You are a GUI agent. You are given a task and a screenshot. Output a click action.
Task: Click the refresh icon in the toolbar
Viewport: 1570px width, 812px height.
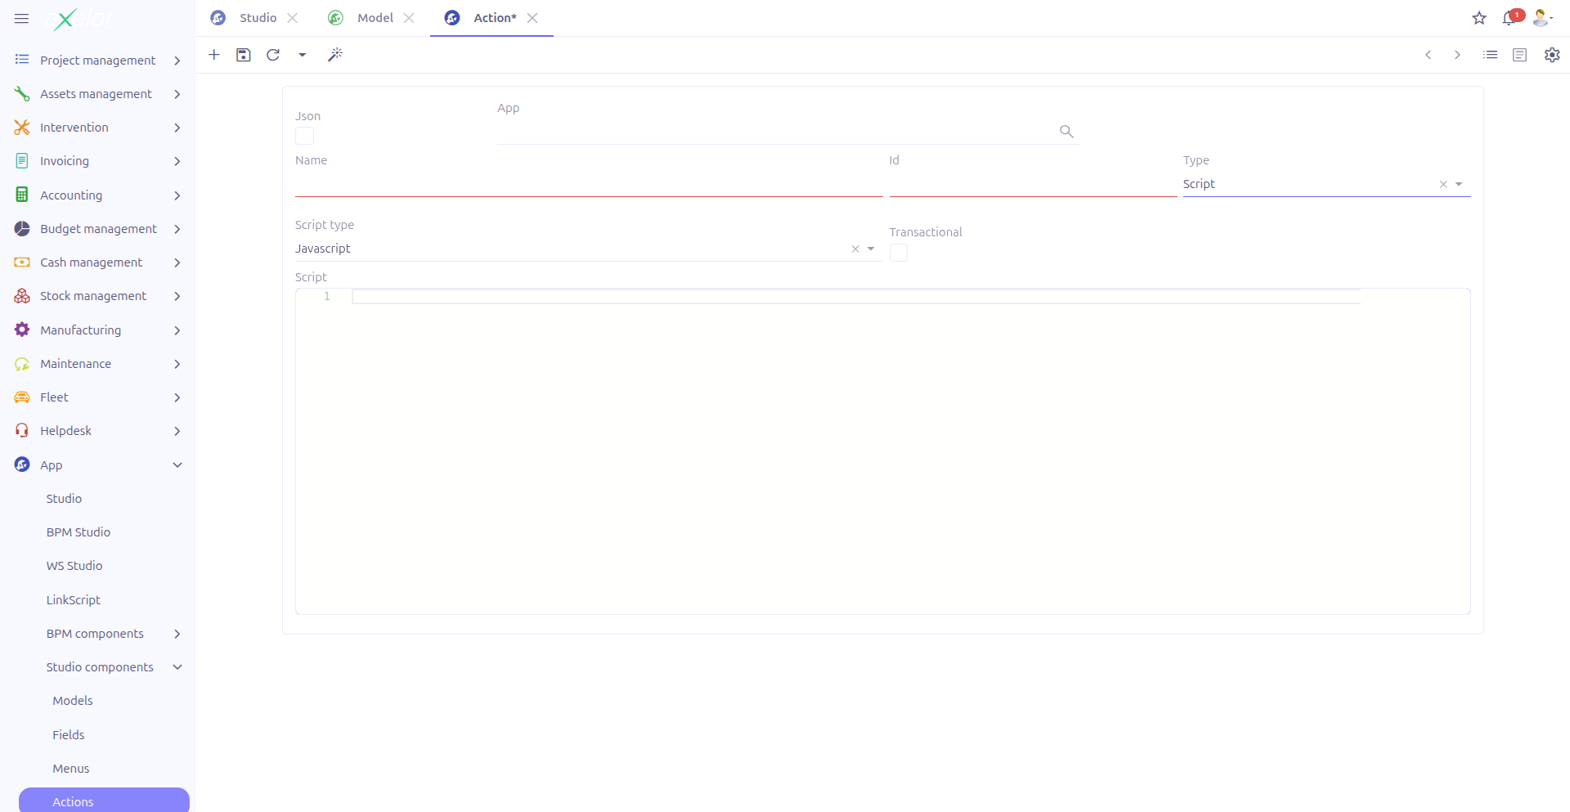click(273, 55)
